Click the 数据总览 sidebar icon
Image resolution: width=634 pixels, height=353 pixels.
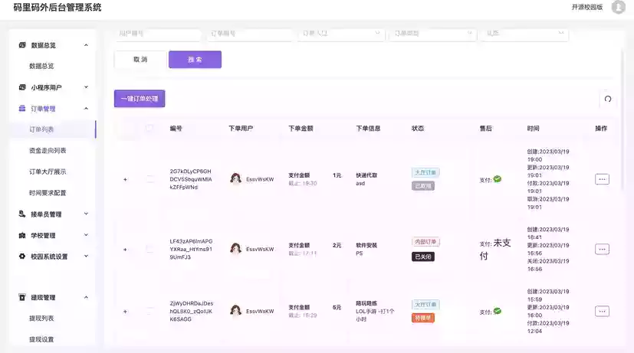pyautogui.click(x=22, y=45)
